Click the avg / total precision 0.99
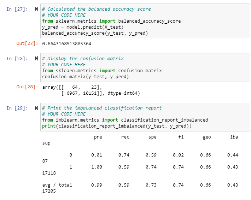Image resolution: width=251 pixels, height=200 pixels. tap(97, 185)
